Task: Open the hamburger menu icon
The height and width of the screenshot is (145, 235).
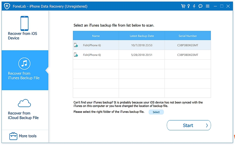Action: [x=208, y=6]
